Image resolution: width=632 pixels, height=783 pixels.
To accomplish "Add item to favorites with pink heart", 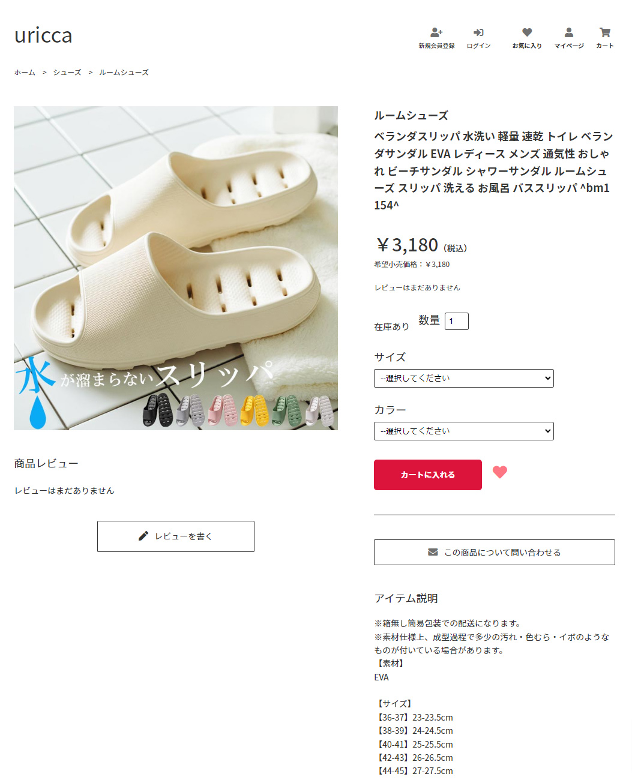I will tap(500, 472).
